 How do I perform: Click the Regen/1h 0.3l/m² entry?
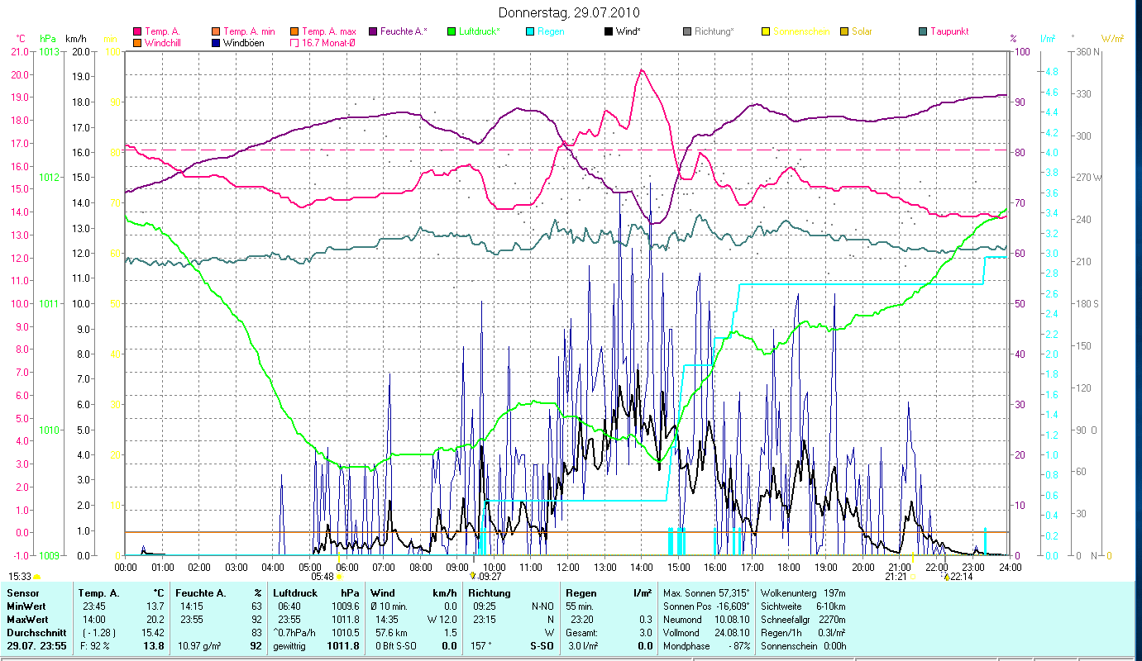[x=802, y=632]
